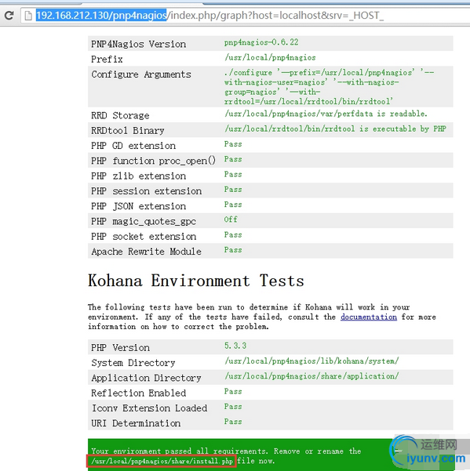Click the PHP session extension label
This screenshot has width=470, height=471.
[147, 191]
